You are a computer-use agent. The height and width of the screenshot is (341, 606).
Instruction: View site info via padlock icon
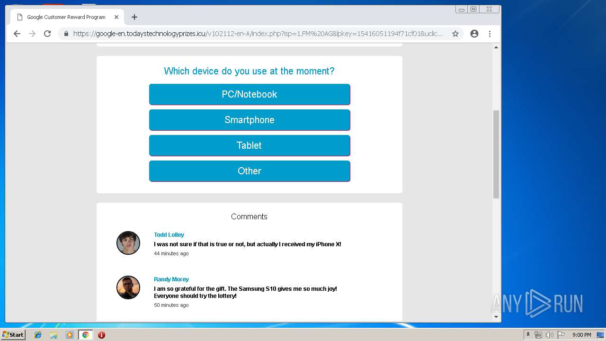(66, 34)
